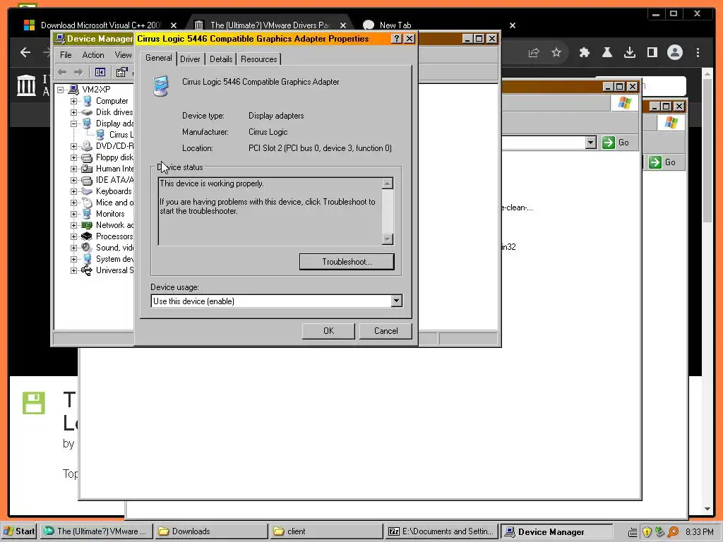Click the browser share icon
723x542 pixels.
click(x=534, y=52)
